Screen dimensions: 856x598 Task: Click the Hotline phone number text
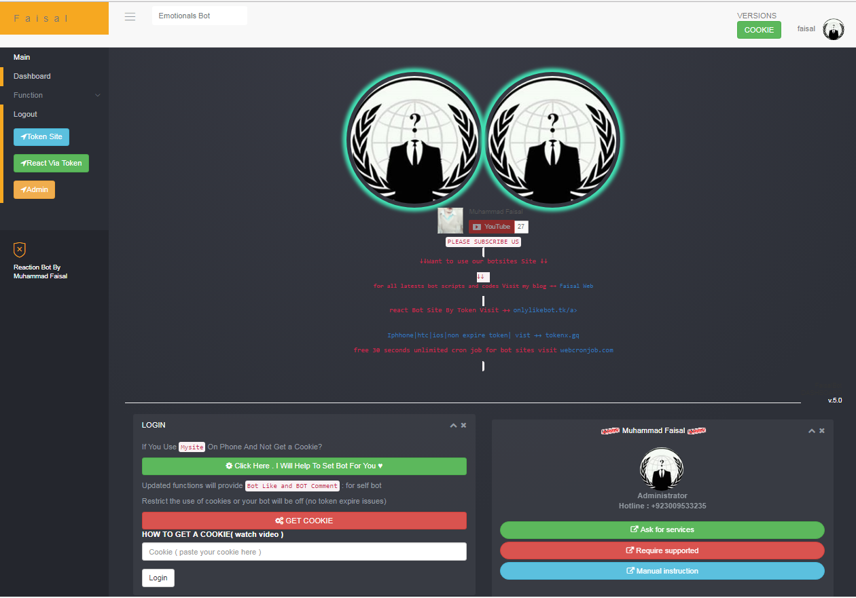(662, 506)
